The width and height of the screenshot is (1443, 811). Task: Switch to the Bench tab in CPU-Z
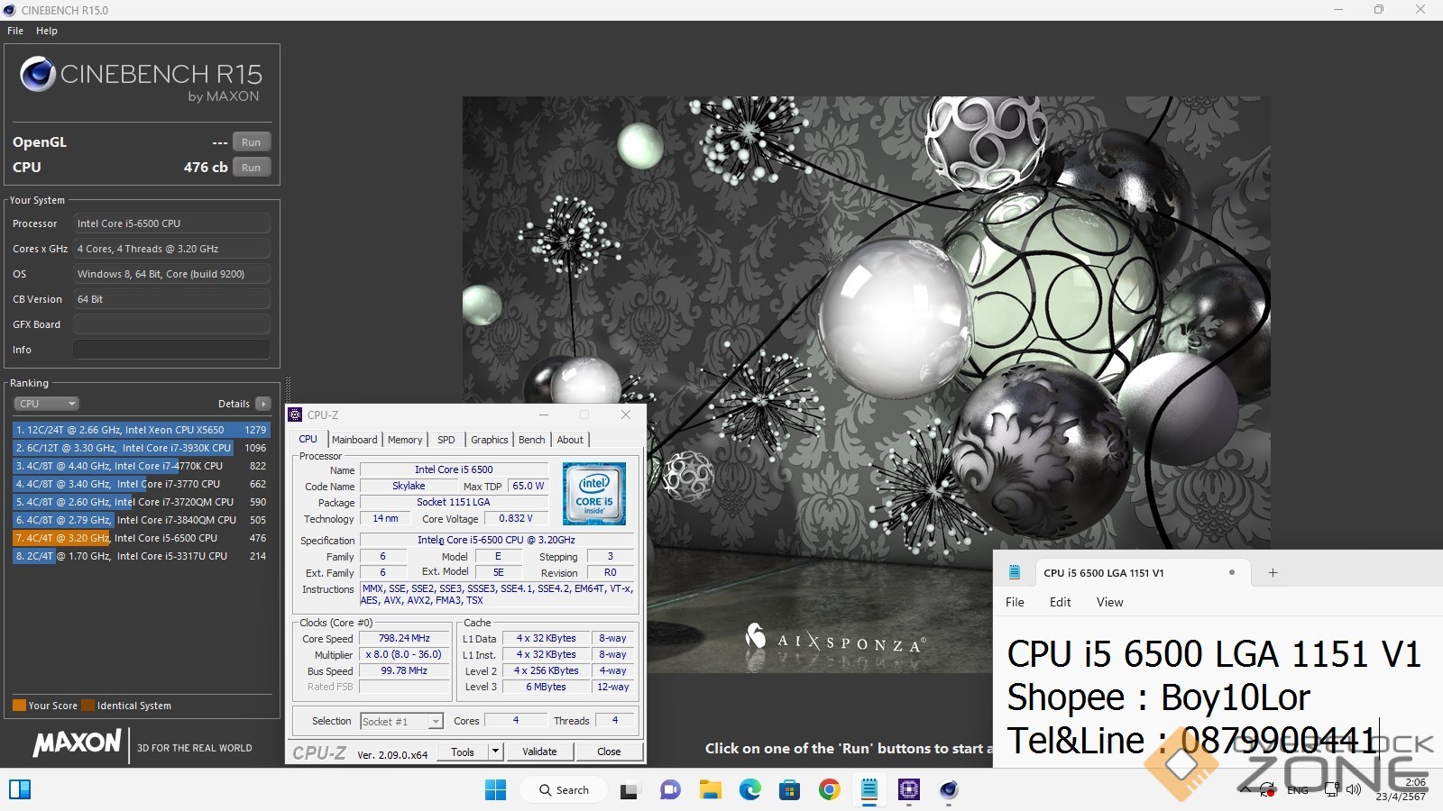(532, 440)
